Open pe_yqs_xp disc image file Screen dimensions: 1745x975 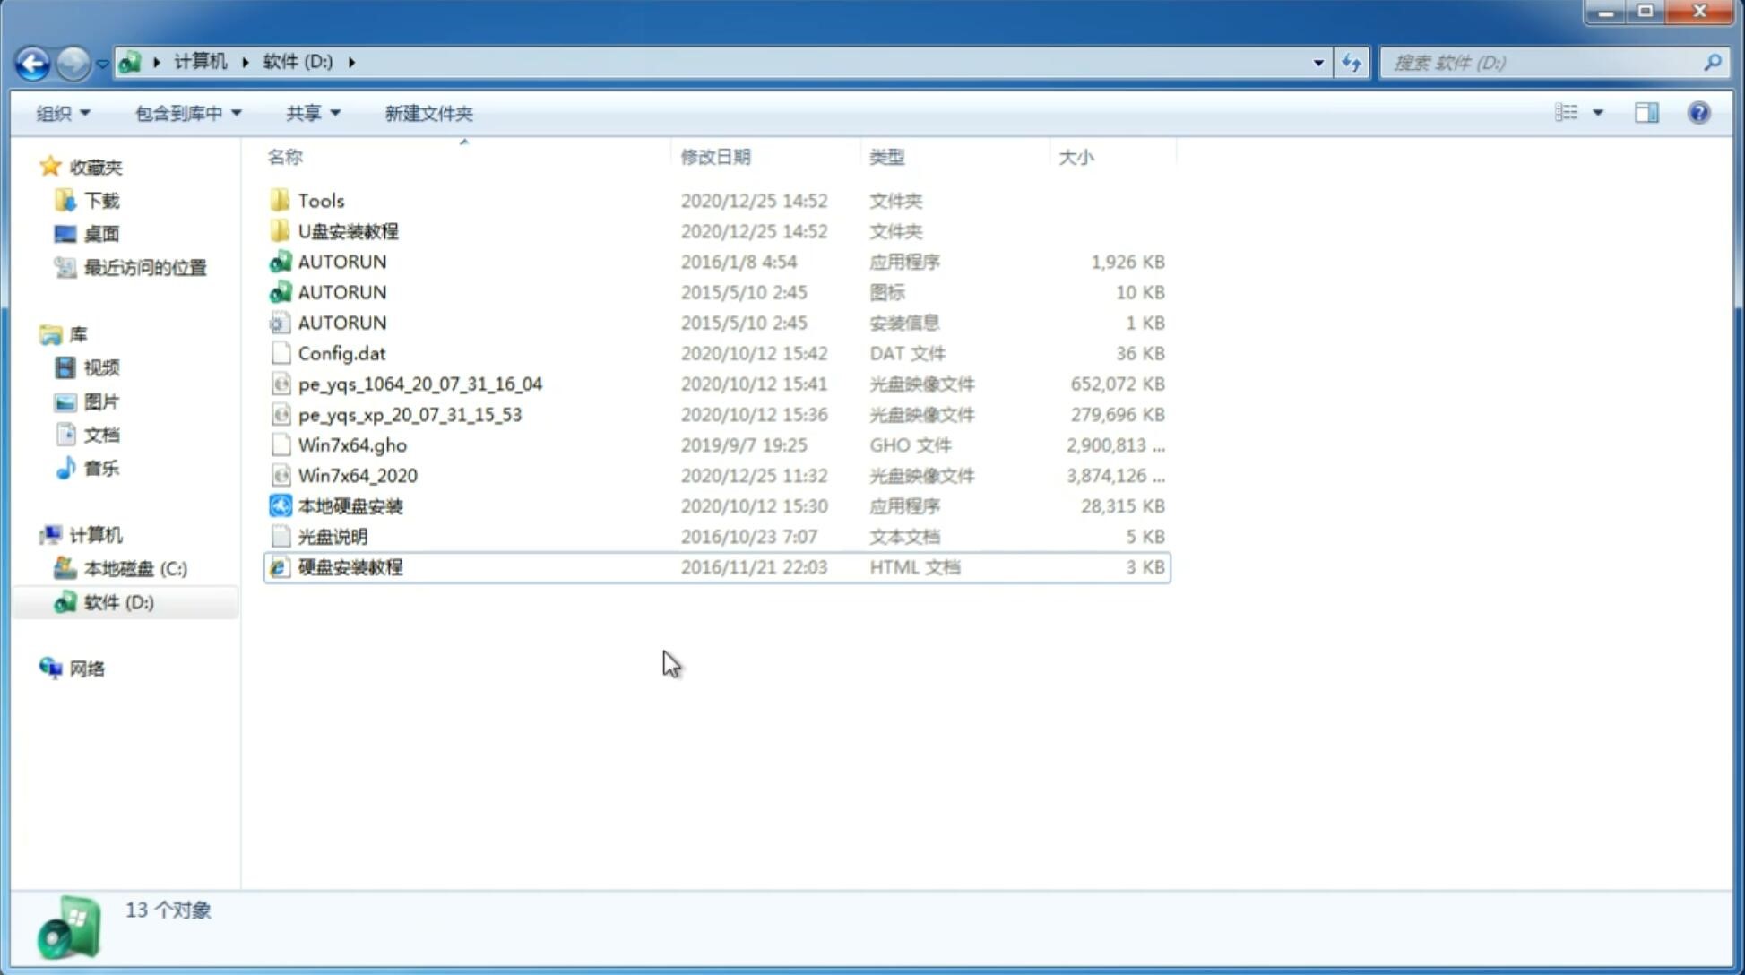coord(410,414)
